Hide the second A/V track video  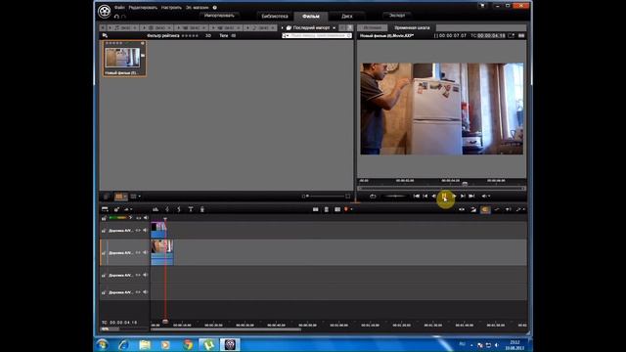[x=138, y=252]
